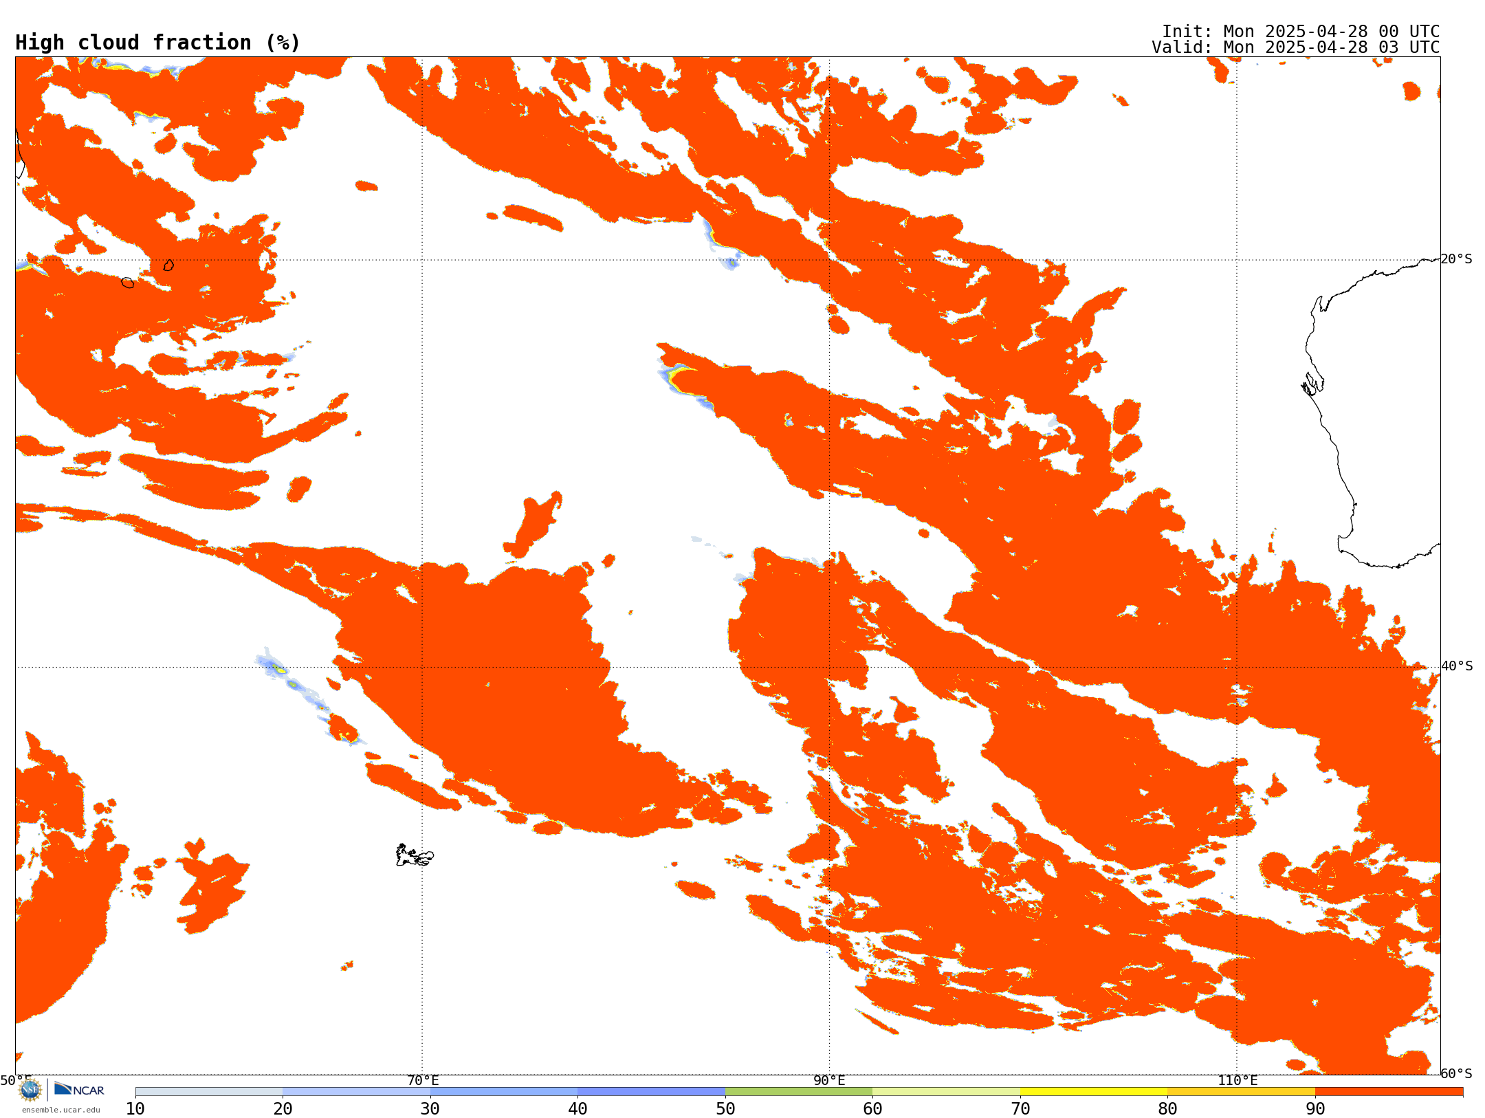Click the colorbar tick label 90
Viewport: 1485px width, 1118px height.
[1315, 1108]
